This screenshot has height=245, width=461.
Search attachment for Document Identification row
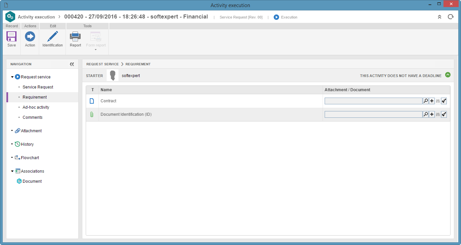click(x=426, y=114)
